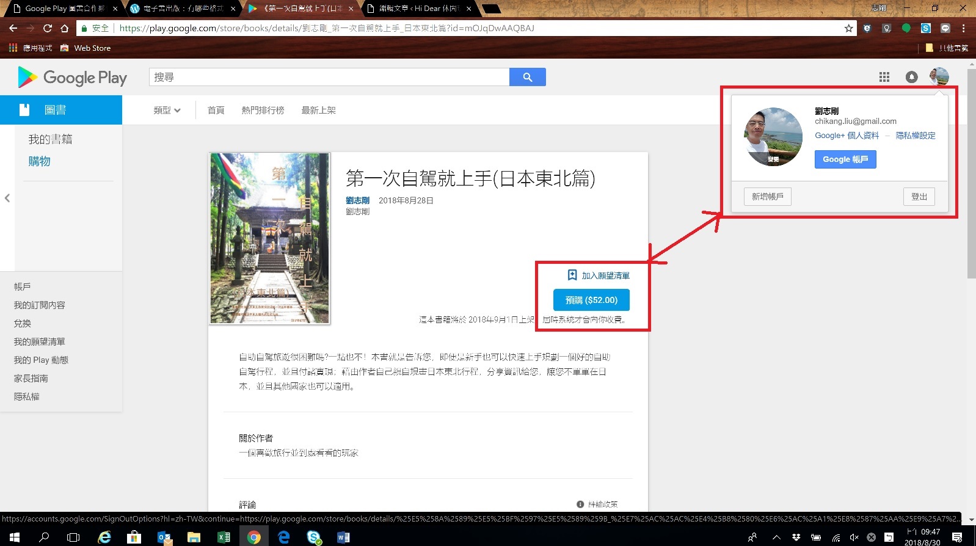This screenshot has width=976, height=546.
Task: Open Microsoft Store from the taskbar
Action: (x=134, y=537)
